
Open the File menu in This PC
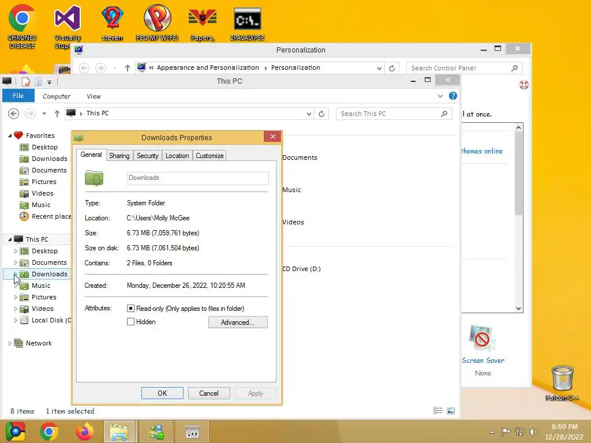pos(18,96)
